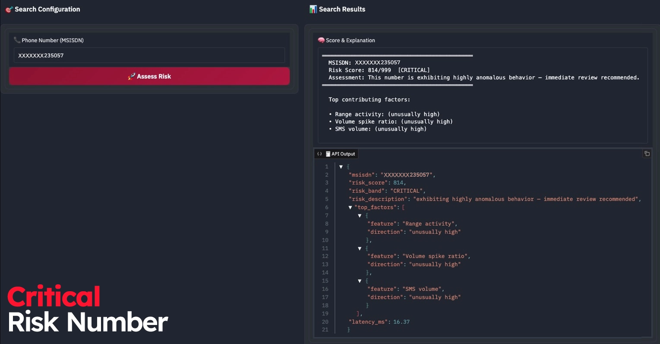660x344 pixels.
Task: Click 'Range activity: (unusually high)' bullet
Action: tap(384, 114)
